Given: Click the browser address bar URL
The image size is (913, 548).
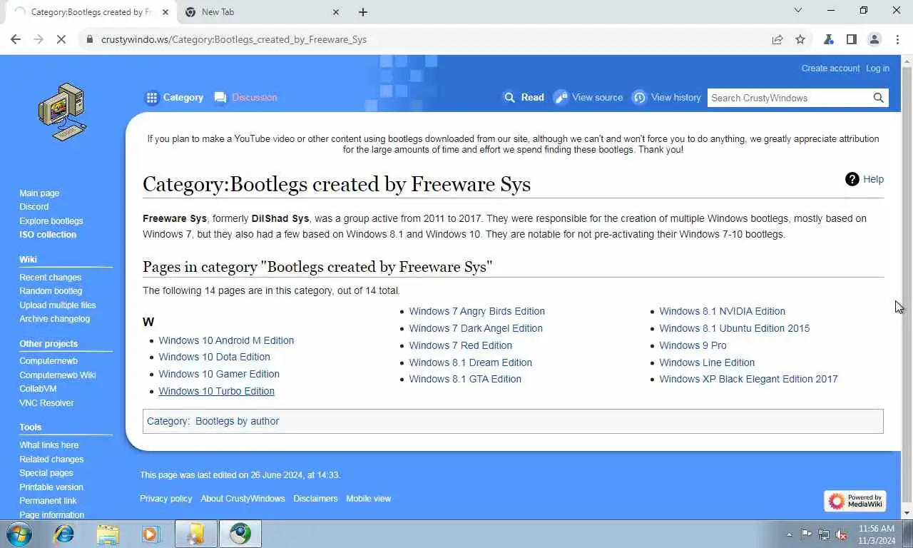Looking at the screenshot, I should (x=234, y=39).
